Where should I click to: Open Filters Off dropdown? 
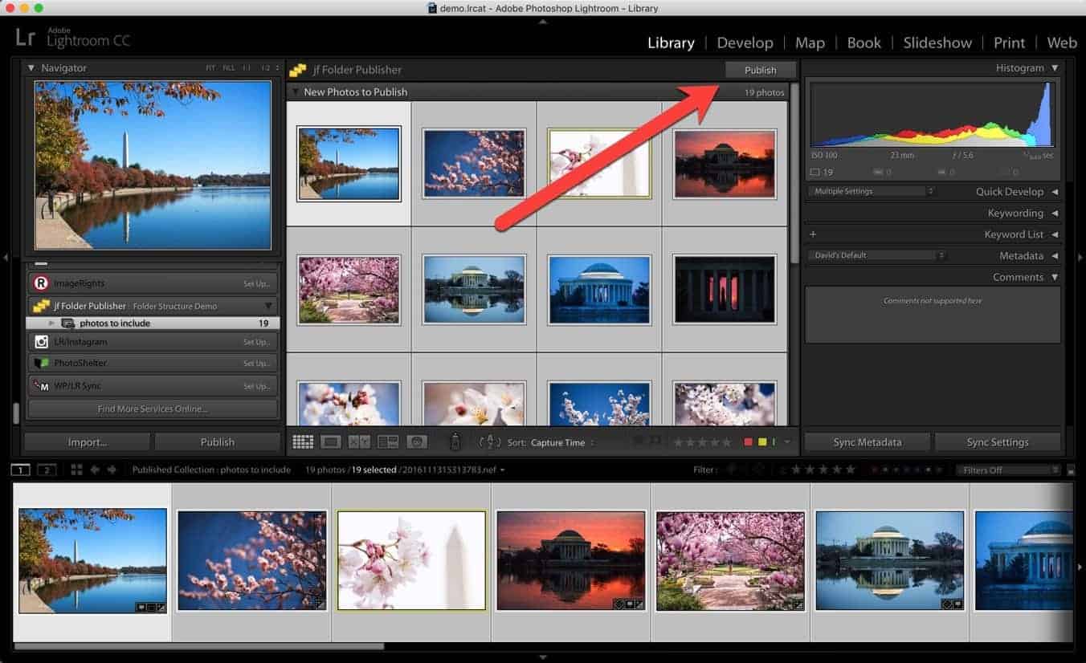tap(1009, 470)
